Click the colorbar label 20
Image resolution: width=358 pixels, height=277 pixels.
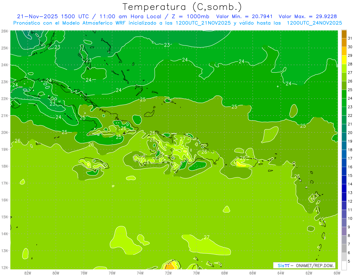point(350,133)
